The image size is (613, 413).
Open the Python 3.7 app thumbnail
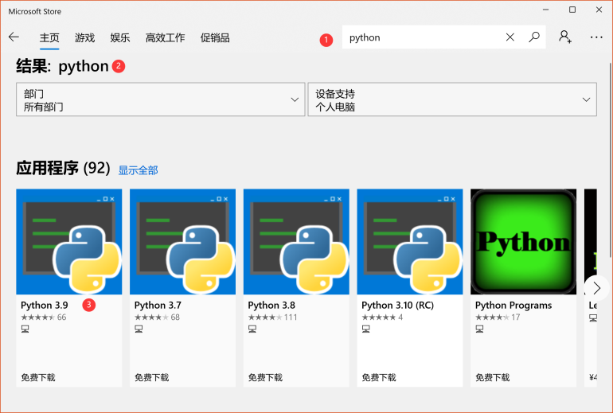point(182,242)
